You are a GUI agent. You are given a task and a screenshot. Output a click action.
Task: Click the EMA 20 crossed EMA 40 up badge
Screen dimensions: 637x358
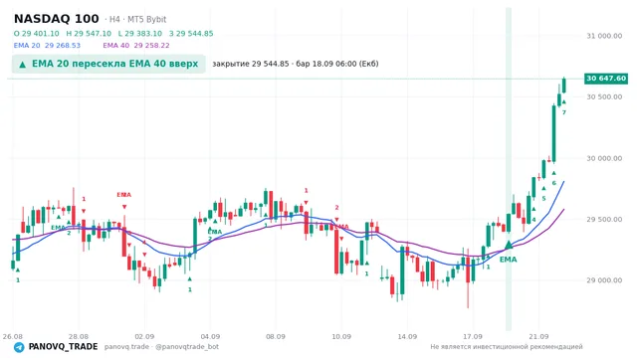(108, 64)
